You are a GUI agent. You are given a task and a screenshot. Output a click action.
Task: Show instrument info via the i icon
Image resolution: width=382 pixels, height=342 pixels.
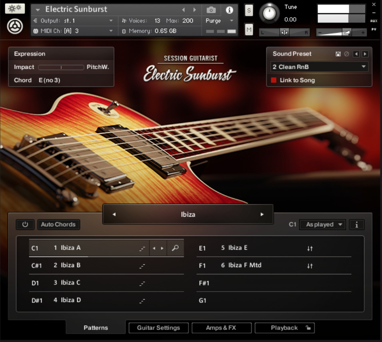[229, 10]
